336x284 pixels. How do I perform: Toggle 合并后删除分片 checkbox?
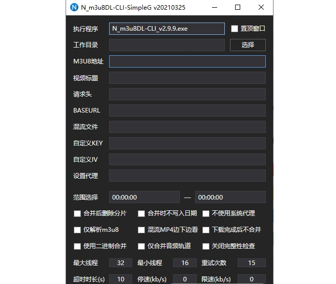(77, 213)
